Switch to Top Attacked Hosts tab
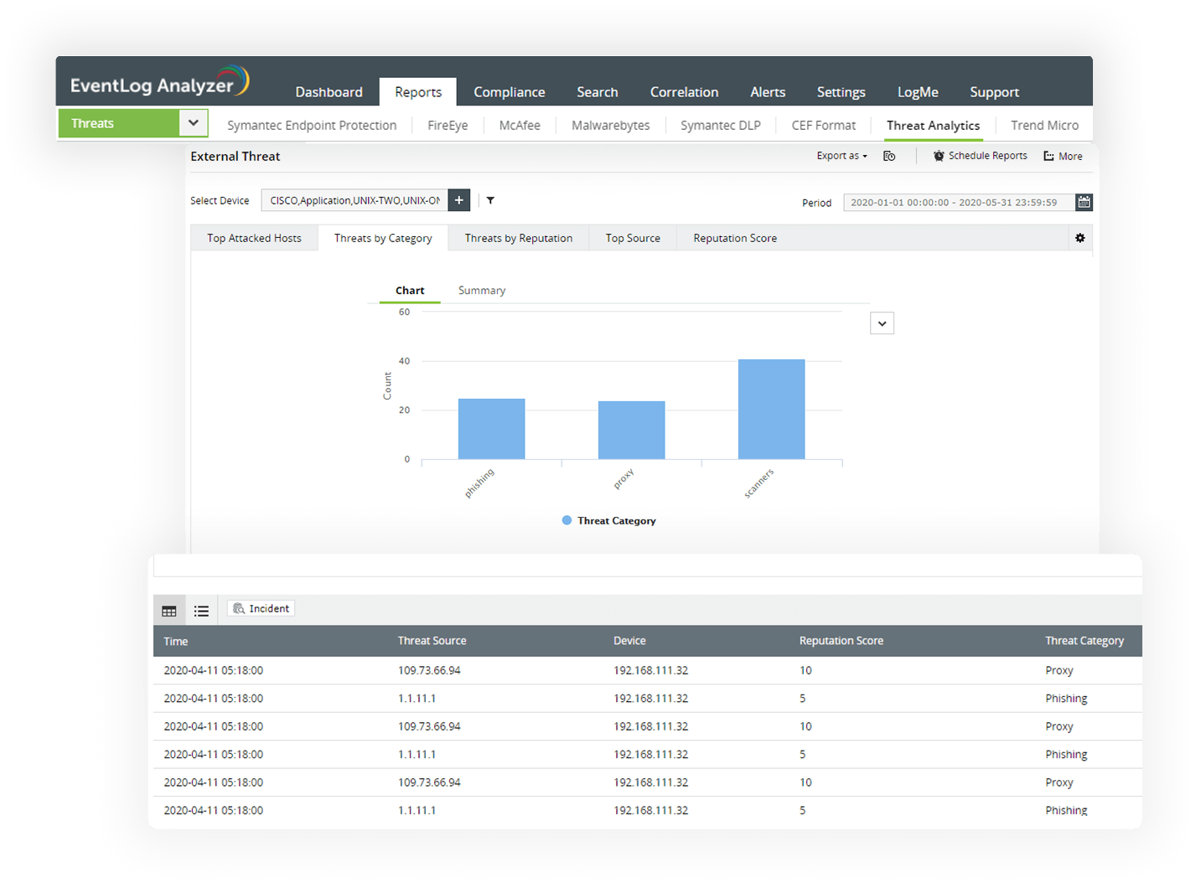1196x883 pixels. tap(254, 238)
